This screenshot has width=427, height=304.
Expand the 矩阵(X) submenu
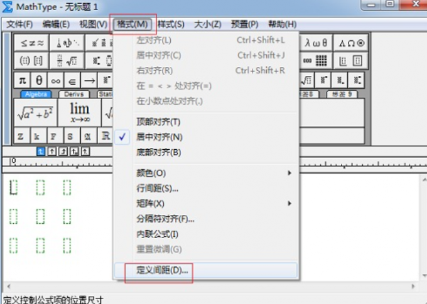click(x=206, y=203)
